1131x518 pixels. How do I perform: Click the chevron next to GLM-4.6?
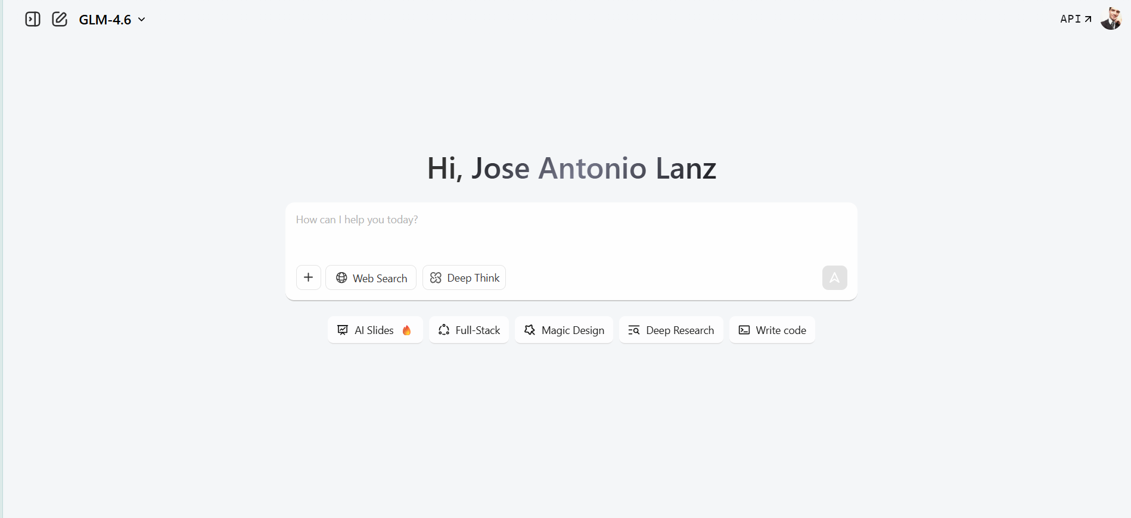(x=142, y=20)
